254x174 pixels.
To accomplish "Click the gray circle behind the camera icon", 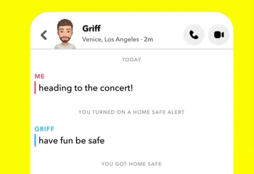I will coord(219,35).
